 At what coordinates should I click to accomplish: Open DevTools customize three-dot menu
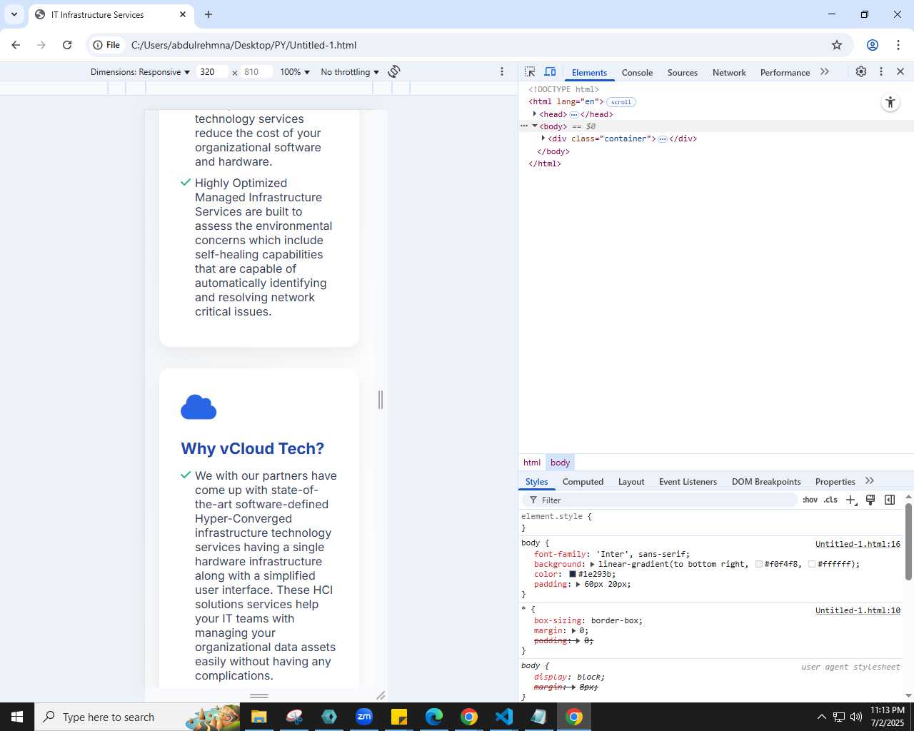point(881,71)
